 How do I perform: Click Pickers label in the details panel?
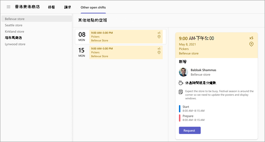[x=184, y=49]
